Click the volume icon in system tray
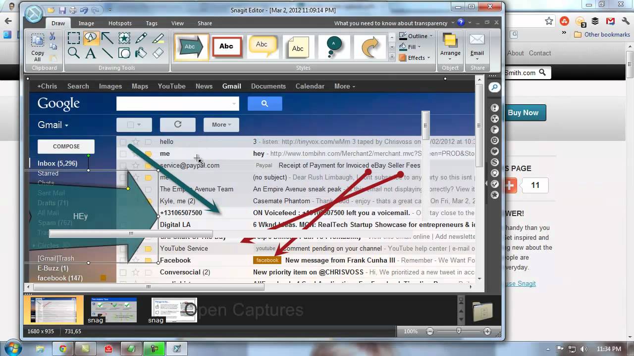 pyautogui.click(x=584, y=349)
